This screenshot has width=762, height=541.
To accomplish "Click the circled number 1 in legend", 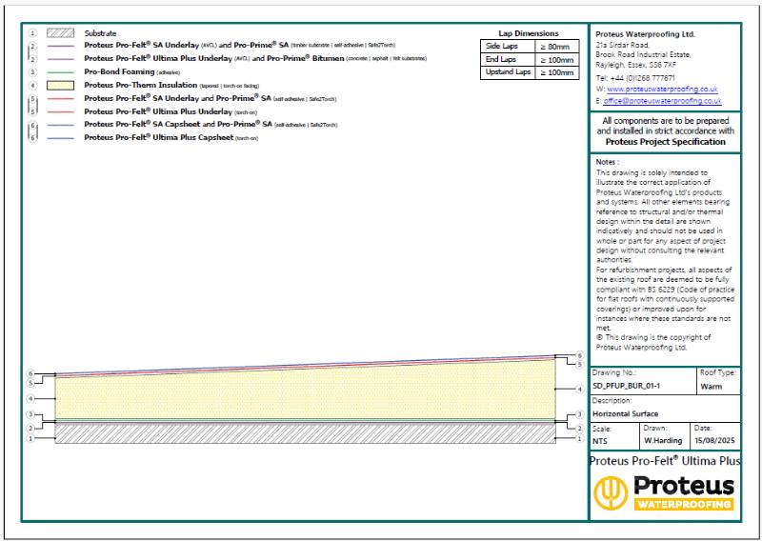I will point(32,32).
